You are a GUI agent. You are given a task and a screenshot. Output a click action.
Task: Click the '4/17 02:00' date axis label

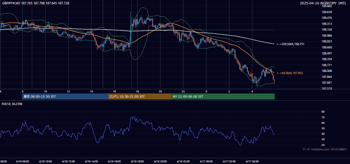(x=229, y=161)
